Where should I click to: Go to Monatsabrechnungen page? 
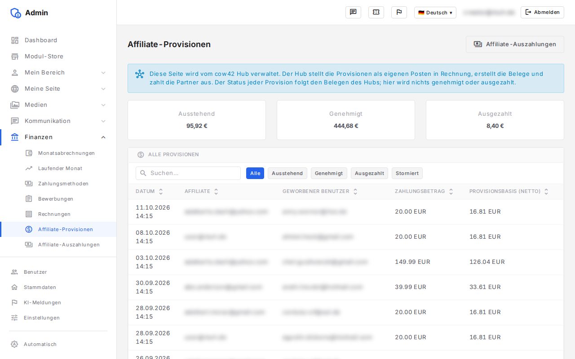(58, 153)
